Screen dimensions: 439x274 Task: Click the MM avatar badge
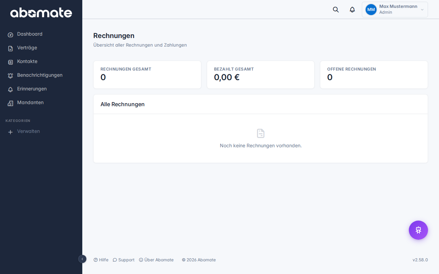371,10
